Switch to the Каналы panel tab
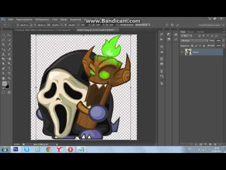Viewport: 226px width, 170px height. click(191, 32)
